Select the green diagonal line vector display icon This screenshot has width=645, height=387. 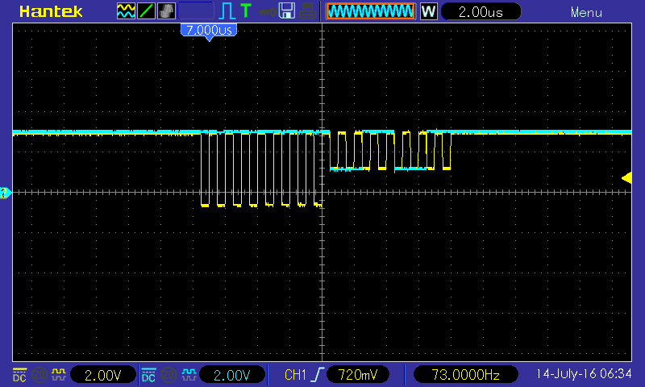coord(146,11)
